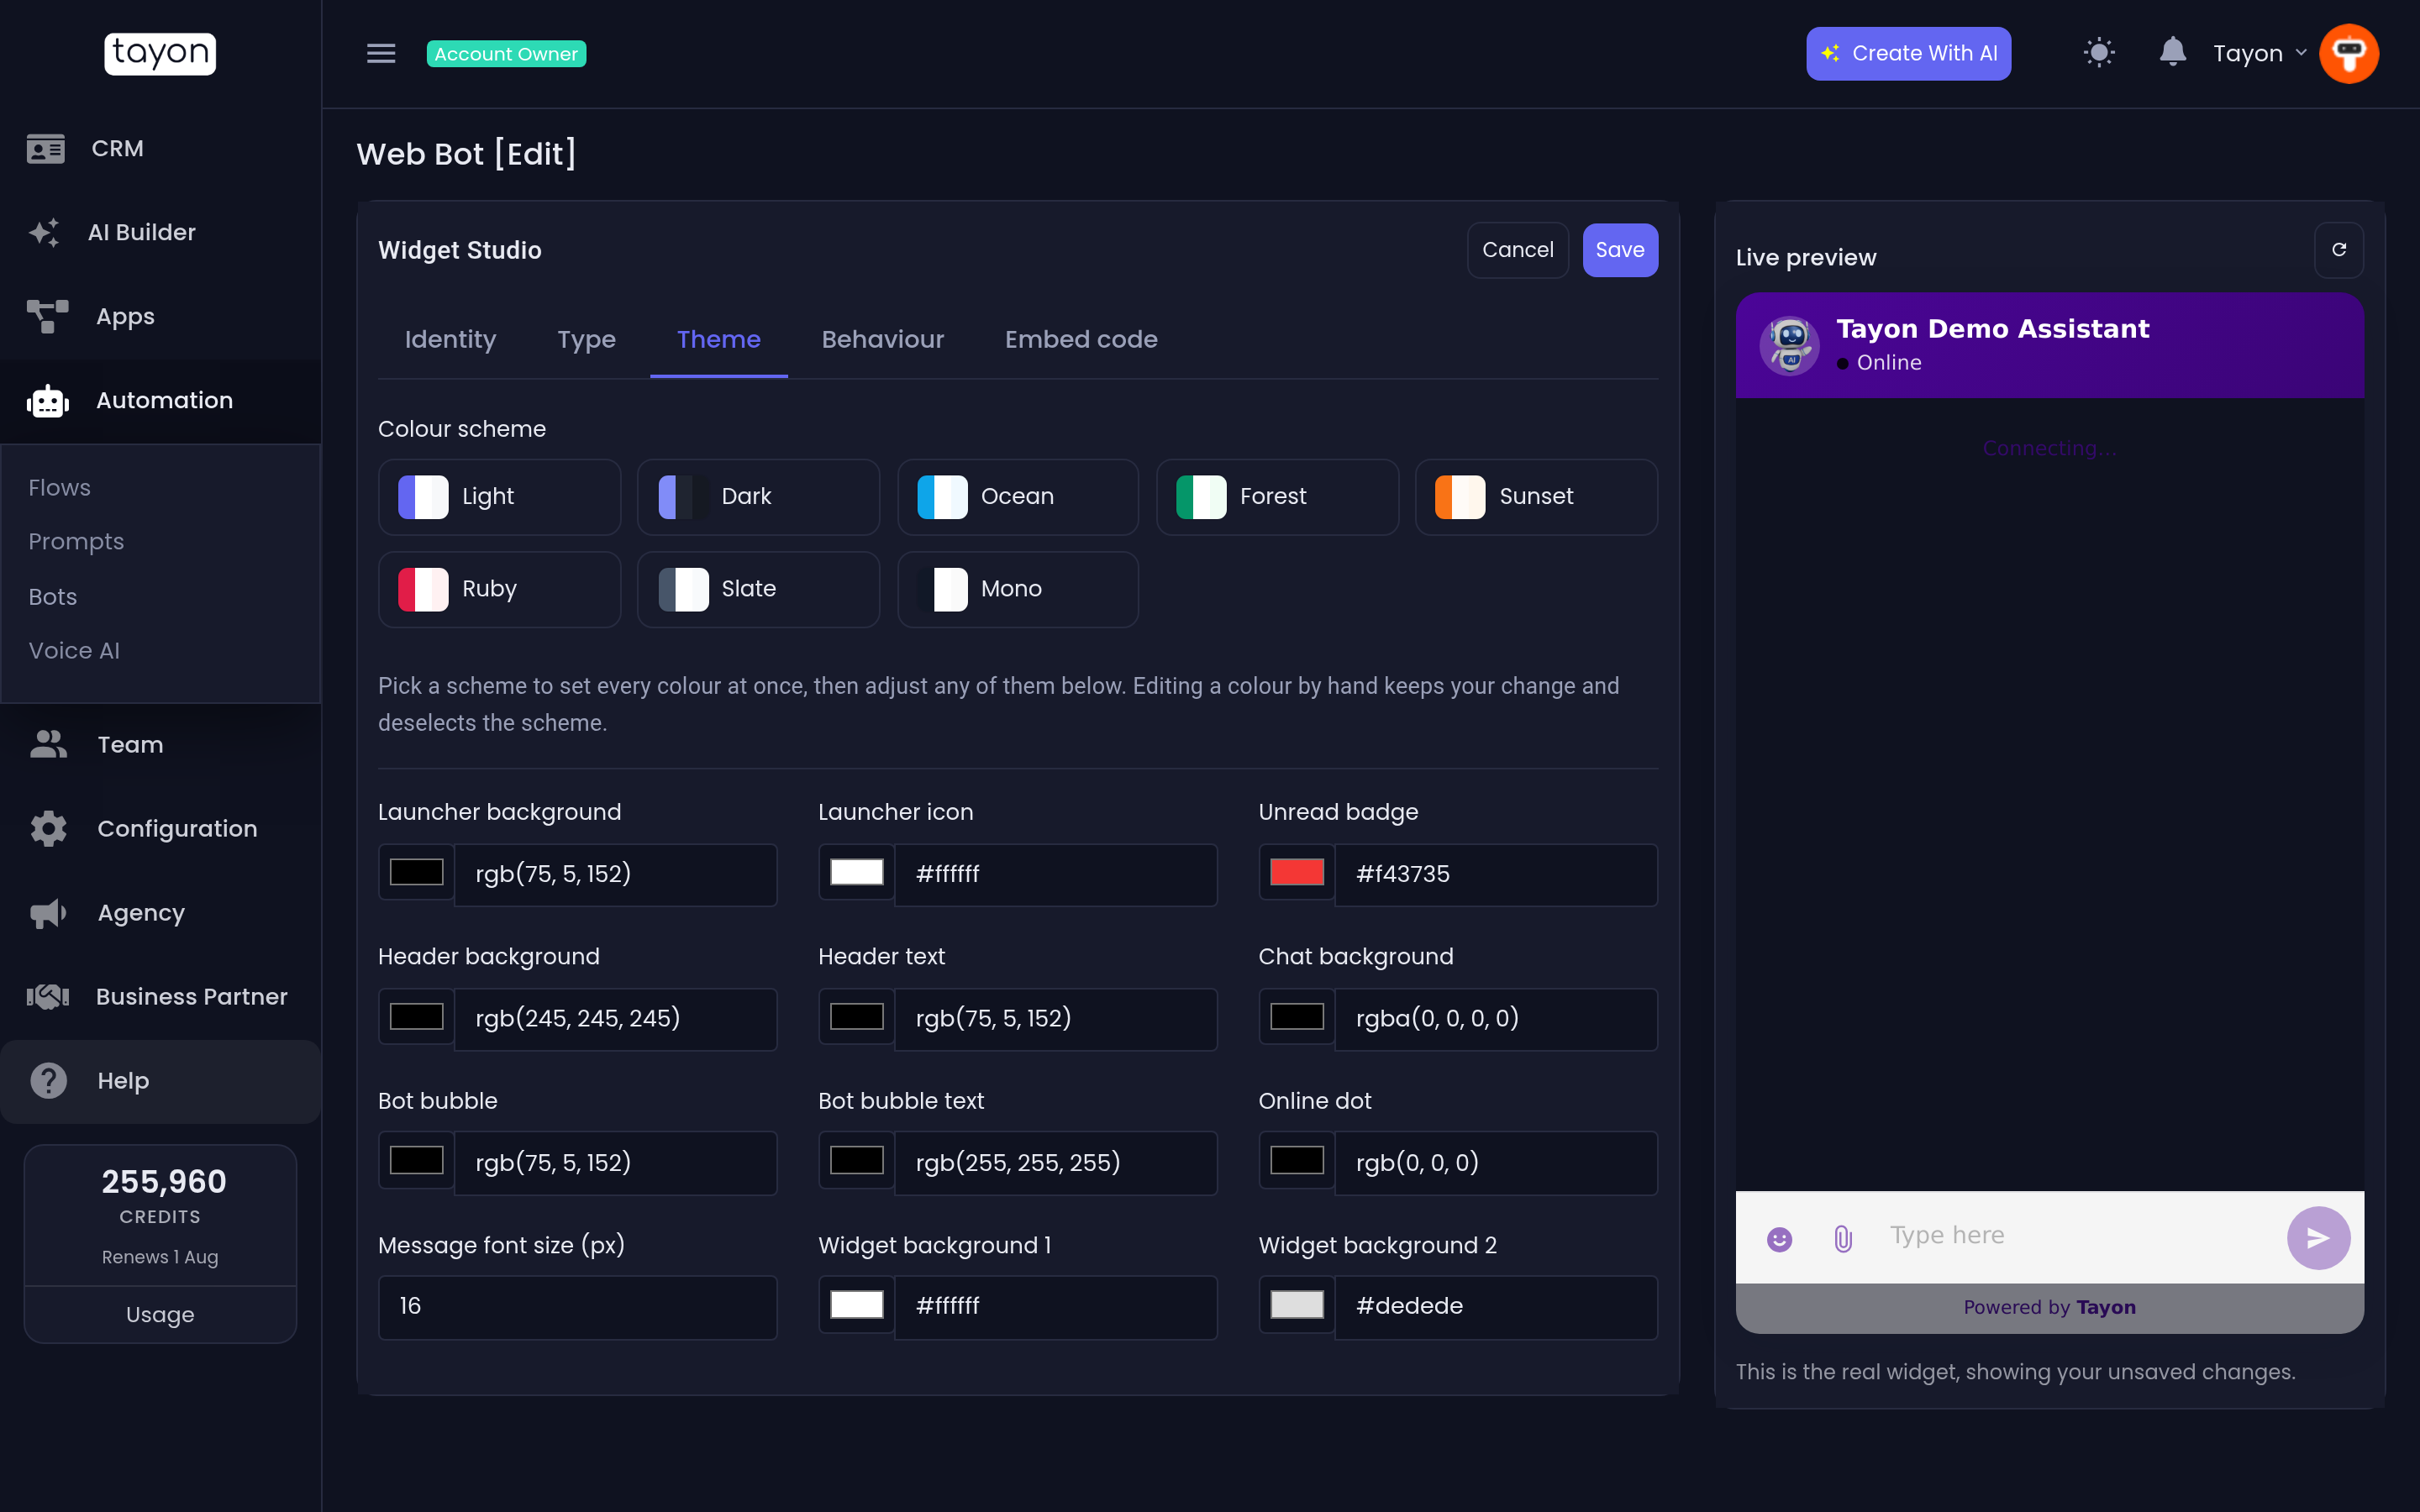The width and height of the screenshot is (2420, 1512).
Task: Click the Business Partner handshake icon
Action: click(47, 996)
